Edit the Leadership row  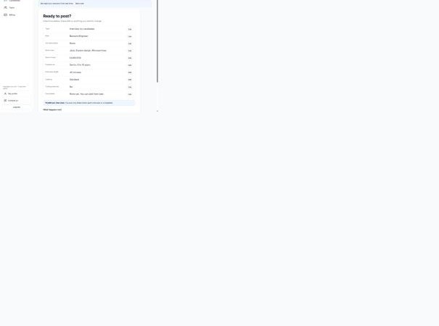pos(130,58)
